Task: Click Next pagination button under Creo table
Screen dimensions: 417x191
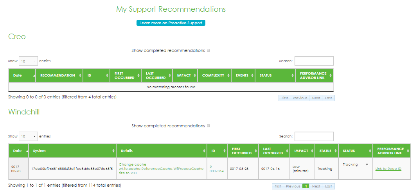Action: tap(316, 98)
